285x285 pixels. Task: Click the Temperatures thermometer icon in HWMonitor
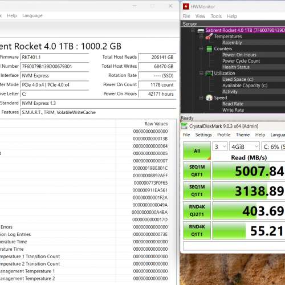coord(209,36)
